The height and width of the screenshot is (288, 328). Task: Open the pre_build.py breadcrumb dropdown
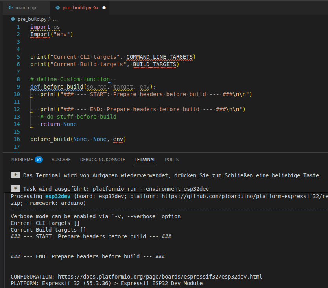[x=32, y=19]
